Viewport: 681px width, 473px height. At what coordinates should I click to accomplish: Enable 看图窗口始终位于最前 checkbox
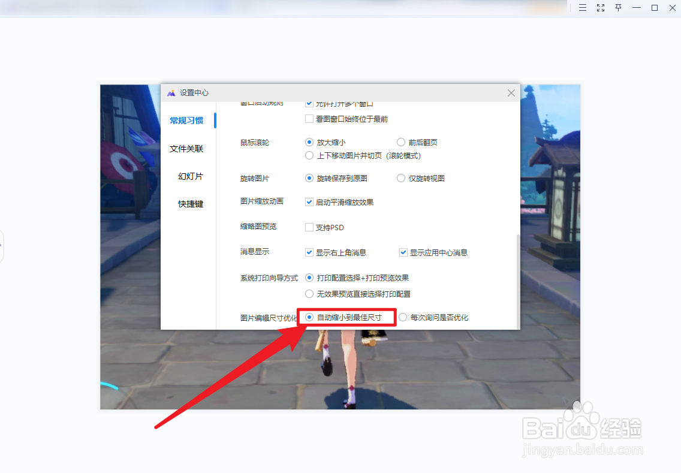pos(309,119)
